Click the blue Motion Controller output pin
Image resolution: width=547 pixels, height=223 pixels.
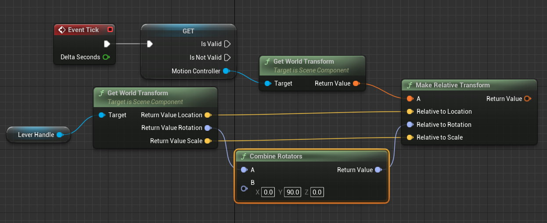tap(226, 71)
